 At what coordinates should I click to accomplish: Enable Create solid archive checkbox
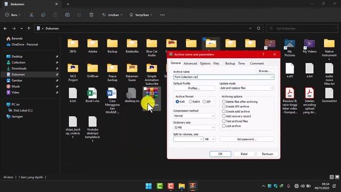(x=224, y=111)
